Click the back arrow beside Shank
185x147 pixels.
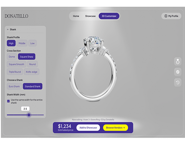(8, 30)
